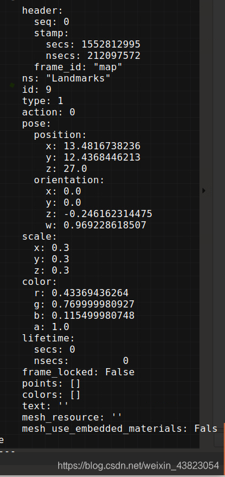
Task: Click the position z value 27.0
Action: pos(75,168)
